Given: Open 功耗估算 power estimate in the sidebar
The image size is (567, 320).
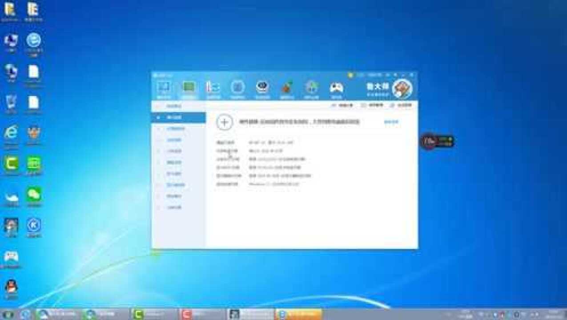Looking at the screenshot, I should point(174,208).
